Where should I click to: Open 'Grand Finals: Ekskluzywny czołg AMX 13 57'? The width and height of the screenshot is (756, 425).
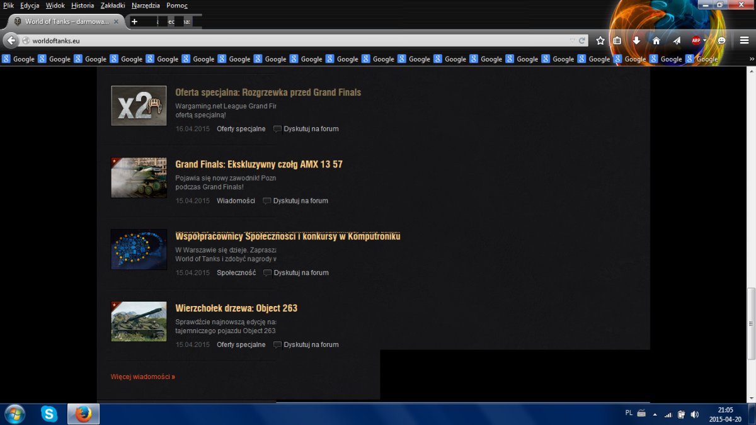pyautogui.click(x=259, y=164)
